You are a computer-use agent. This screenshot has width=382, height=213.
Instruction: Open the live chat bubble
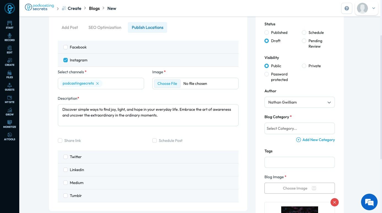click(369, 202)
